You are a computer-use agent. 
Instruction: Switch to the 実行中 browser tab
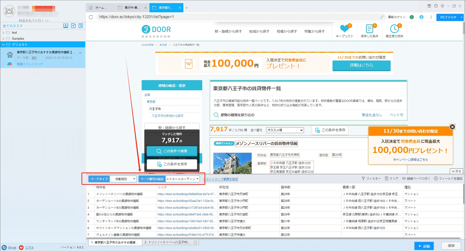coord(133,8)
